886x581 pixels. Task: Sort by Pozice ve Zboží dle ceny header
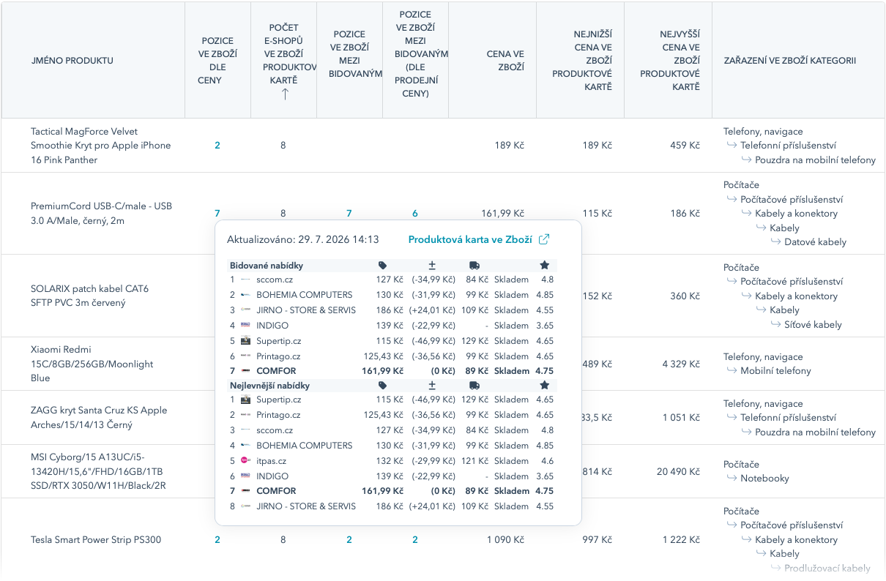click(x=216, y=61)
